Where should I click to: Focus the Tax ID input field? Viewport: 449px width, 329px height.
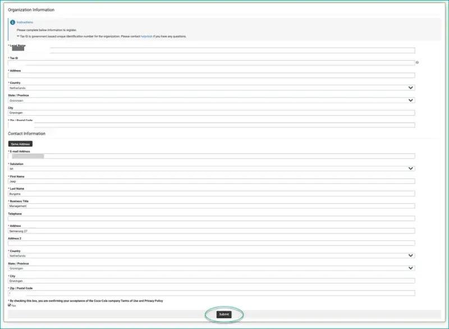tap(211, 62)
